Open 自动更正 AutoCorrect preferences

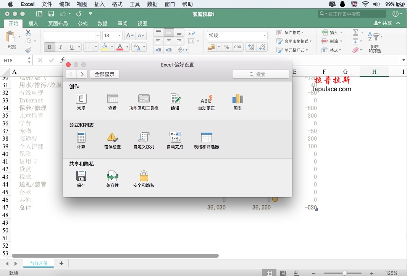206,102
